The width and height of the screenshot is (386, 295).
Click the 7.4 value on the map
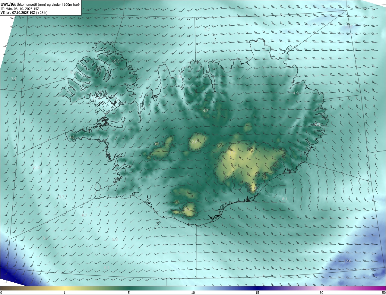tap(14, 79)
